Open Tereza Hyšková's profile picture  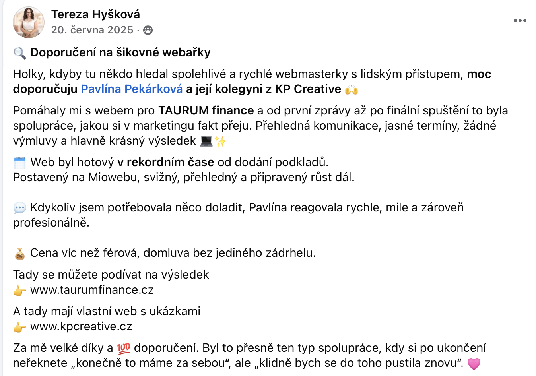[x=29, y=22]
